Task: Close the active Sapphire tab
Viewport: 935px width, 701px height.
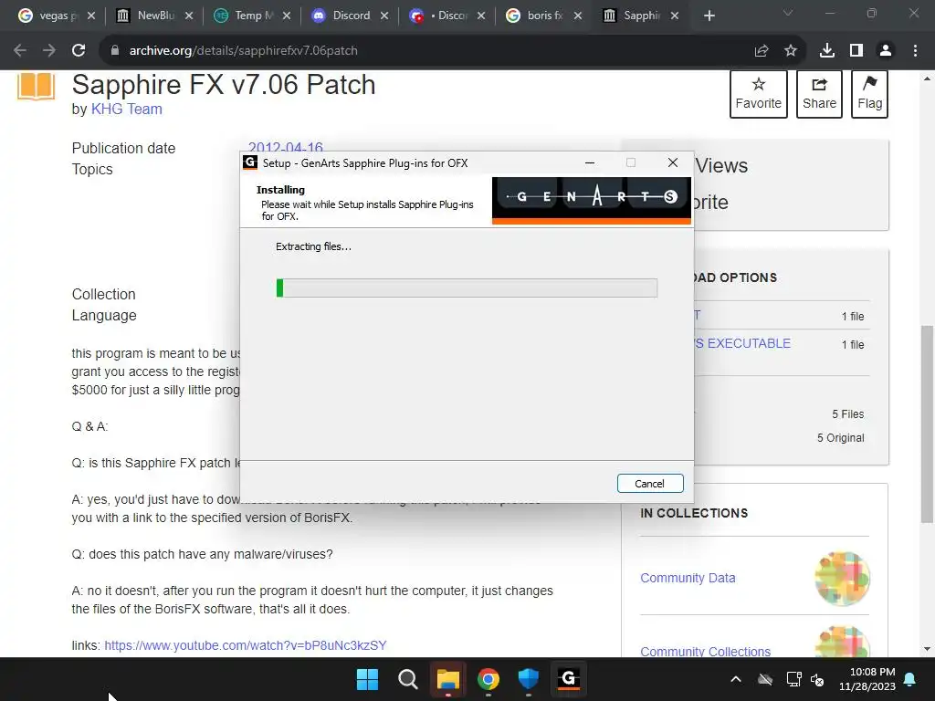Action: [x=675, y=16]
